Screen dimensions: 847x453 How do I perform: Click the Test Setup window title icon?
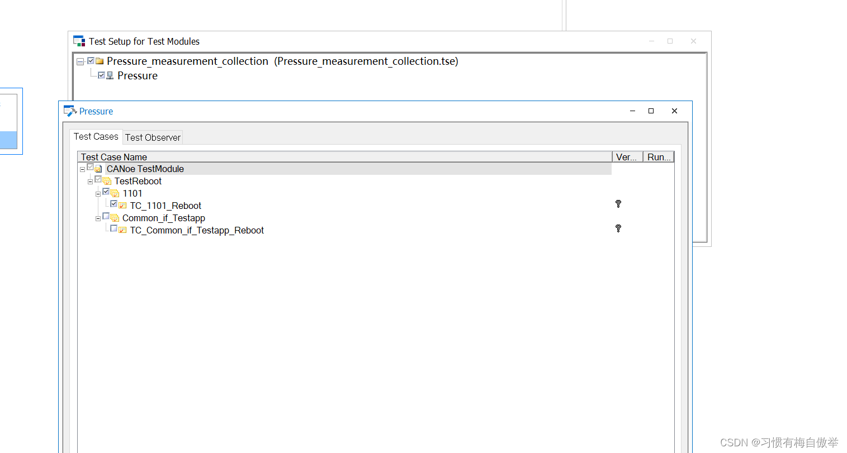click(x=79, y=41)
